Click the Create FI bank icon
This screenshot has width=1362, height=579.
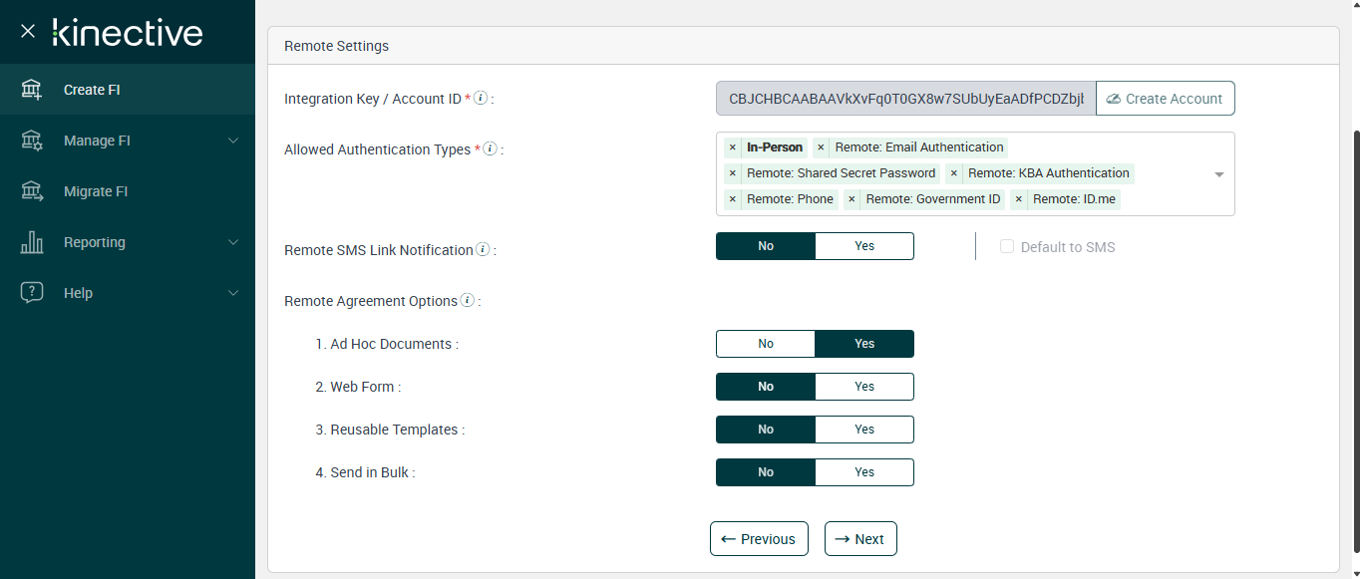click(x=32, y=90)
